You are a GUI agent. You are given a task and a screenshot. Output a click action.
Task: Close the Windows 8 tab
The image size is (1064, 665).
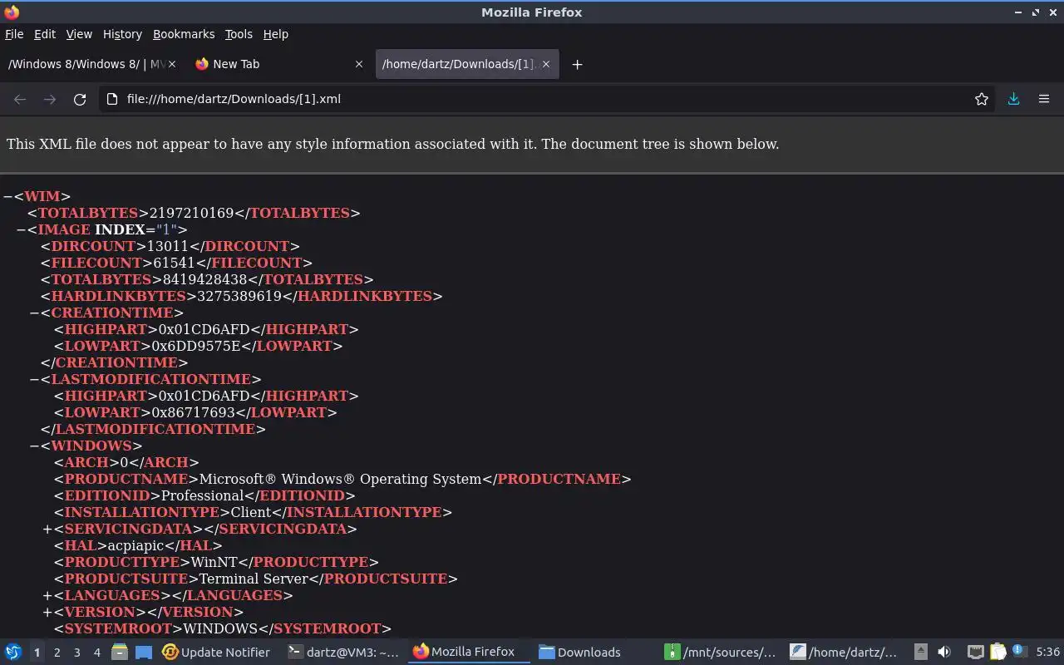click(x=172, y=64)
